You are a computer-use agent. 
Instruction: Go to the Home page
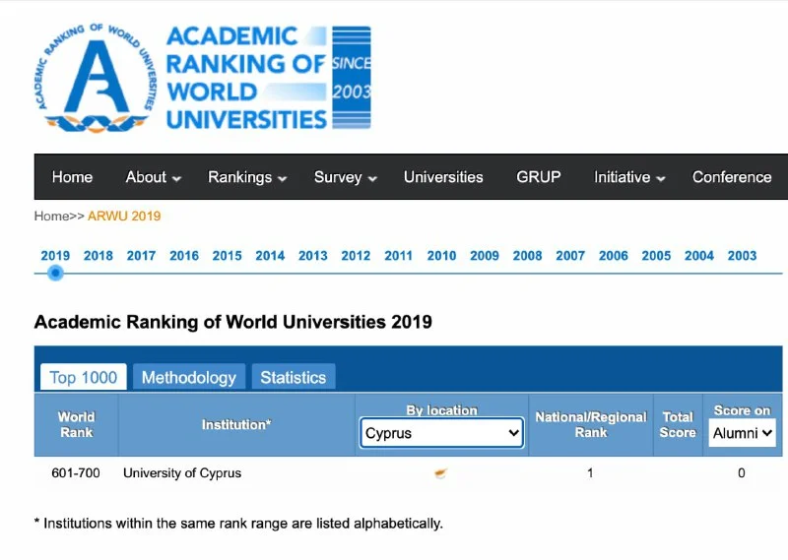[x=72, y=177]
